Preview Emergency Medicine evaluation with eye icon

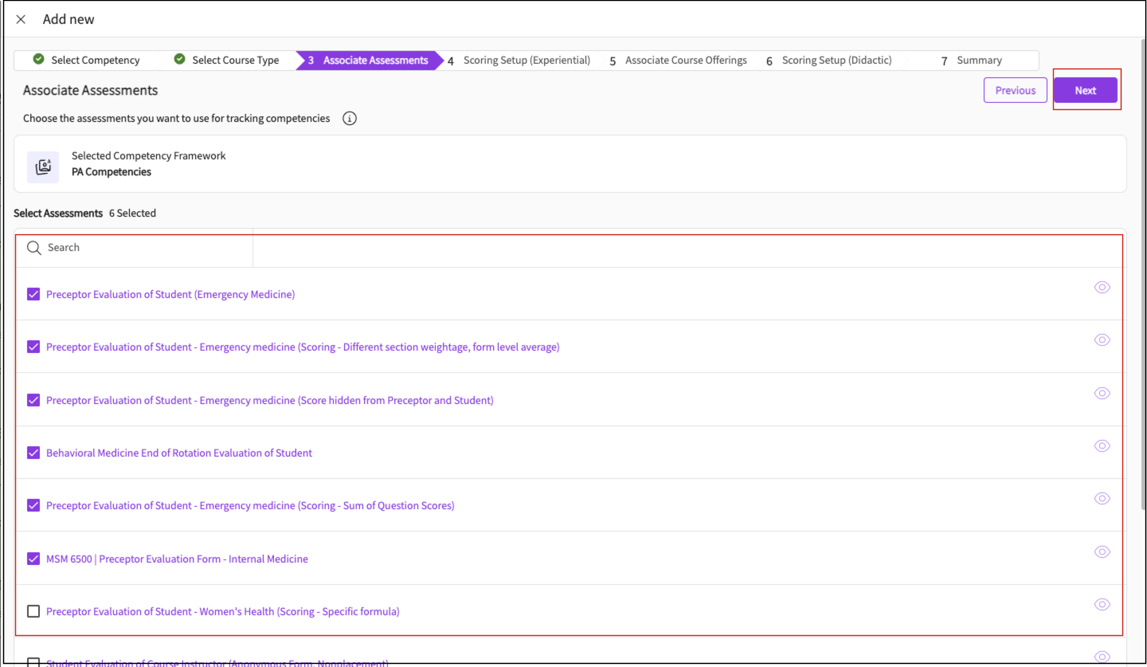[1102, 287]
